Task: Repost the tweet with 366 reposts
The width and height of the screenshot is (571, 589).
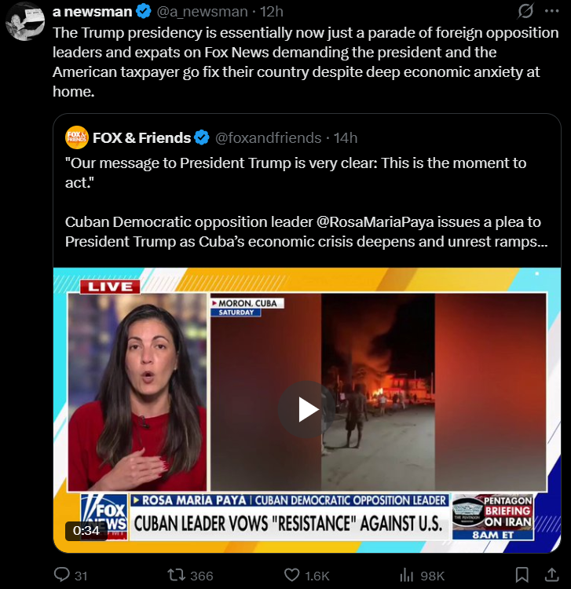Action: pyautogui.click(x=176, y=575)
